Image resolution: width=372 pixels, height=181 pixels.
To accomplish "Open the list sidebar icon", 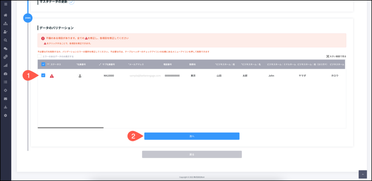I will (x=6, y=82).
